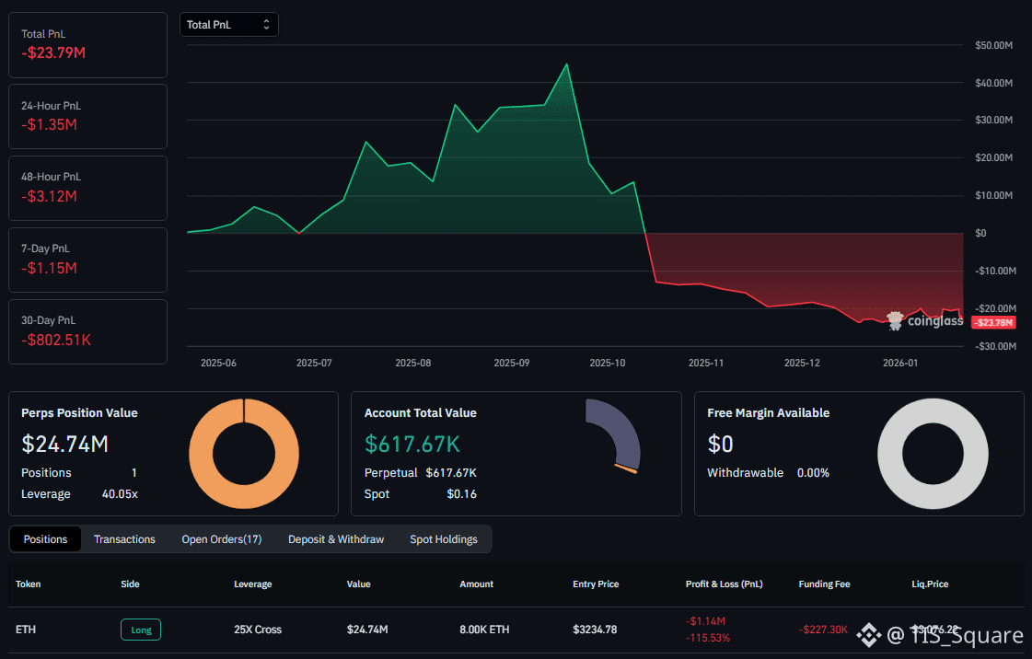Open the Deposit & Withdraw tab
The height and width of the screenshot is (659, 1032).
[335, 539]
